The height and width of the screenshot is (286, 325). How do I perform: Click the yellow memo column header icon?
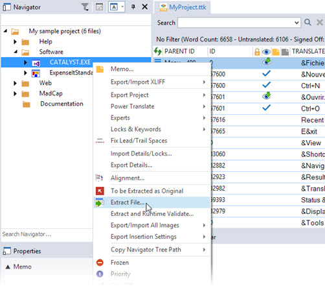(276, 52)
